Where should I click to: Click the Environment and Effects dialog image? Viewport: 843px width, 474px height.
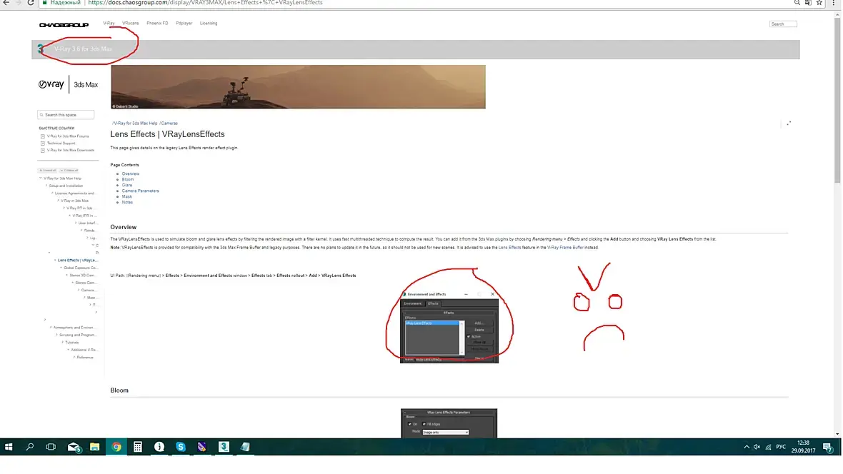449,327
